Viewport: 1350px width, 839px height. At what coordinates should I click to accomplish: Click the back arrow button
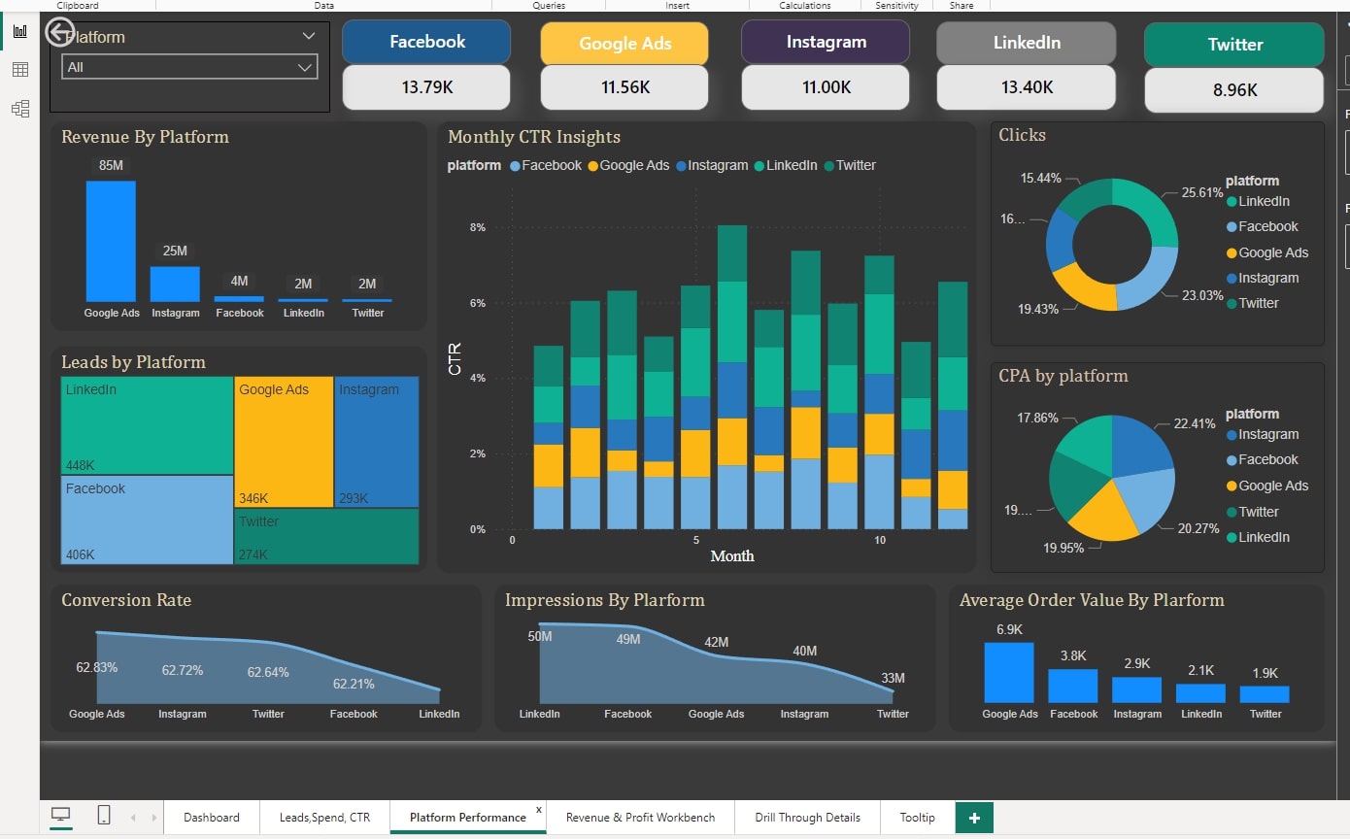60,32
